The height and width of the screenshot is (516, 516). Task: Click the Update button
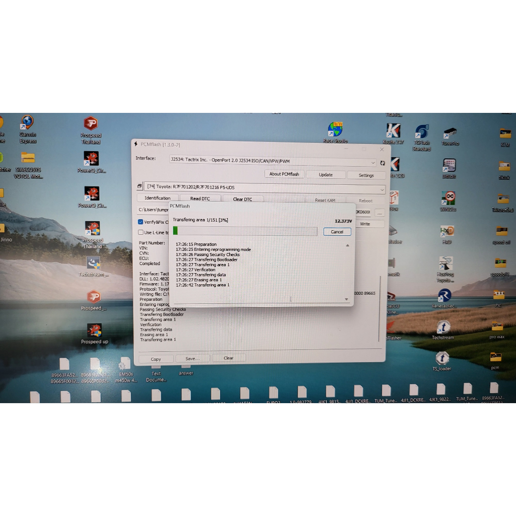click(x=326, y=175)
